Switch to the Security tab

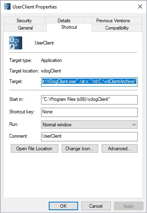point(24,21)
